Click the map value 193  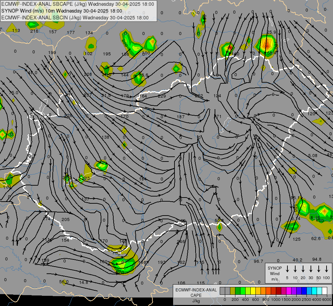162,262
